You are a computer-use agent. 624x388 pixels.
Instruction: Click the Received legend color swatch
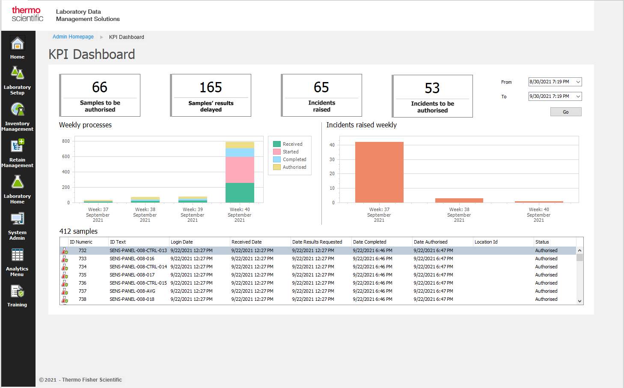277,144
